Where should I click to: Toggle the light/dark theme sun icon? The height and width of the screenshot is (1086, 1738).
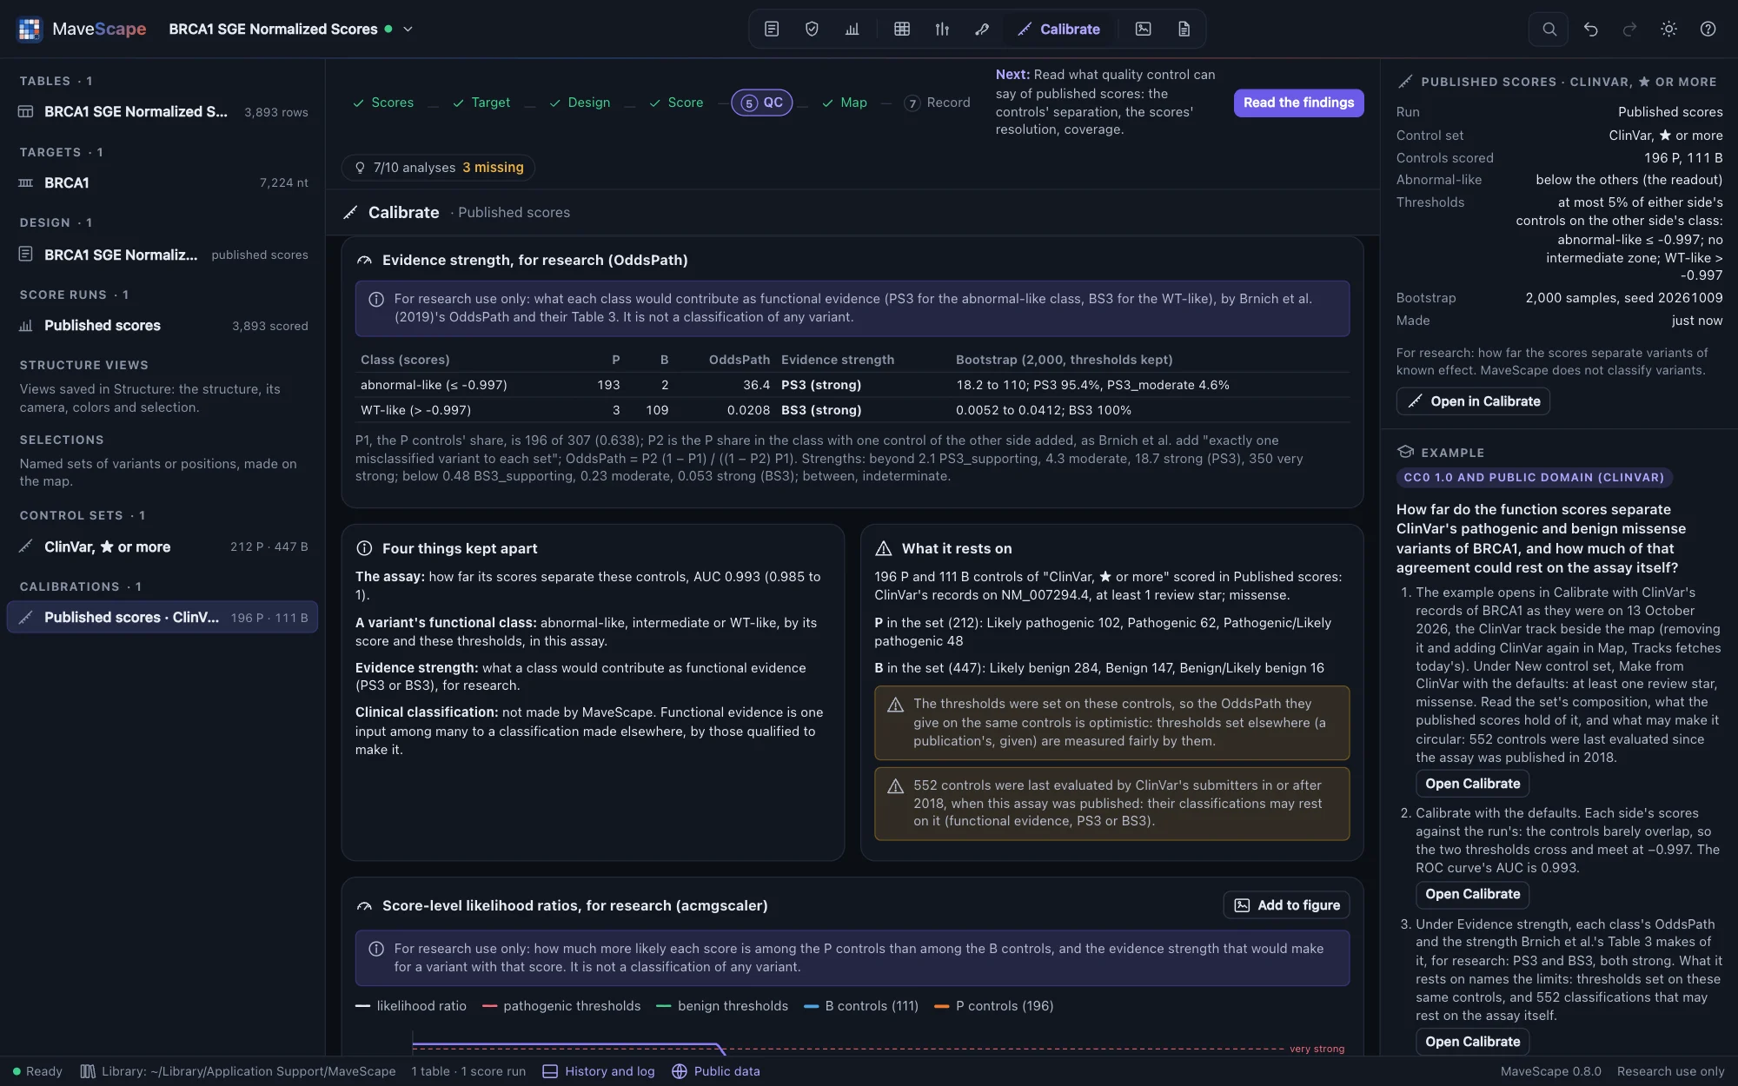pyautogui.click(x=1668, y=29)
